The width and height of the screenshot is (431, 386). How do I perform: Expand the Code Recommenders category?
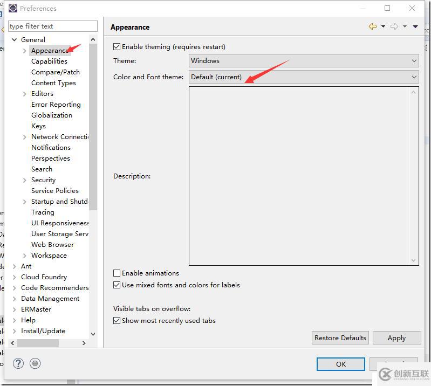14,288
